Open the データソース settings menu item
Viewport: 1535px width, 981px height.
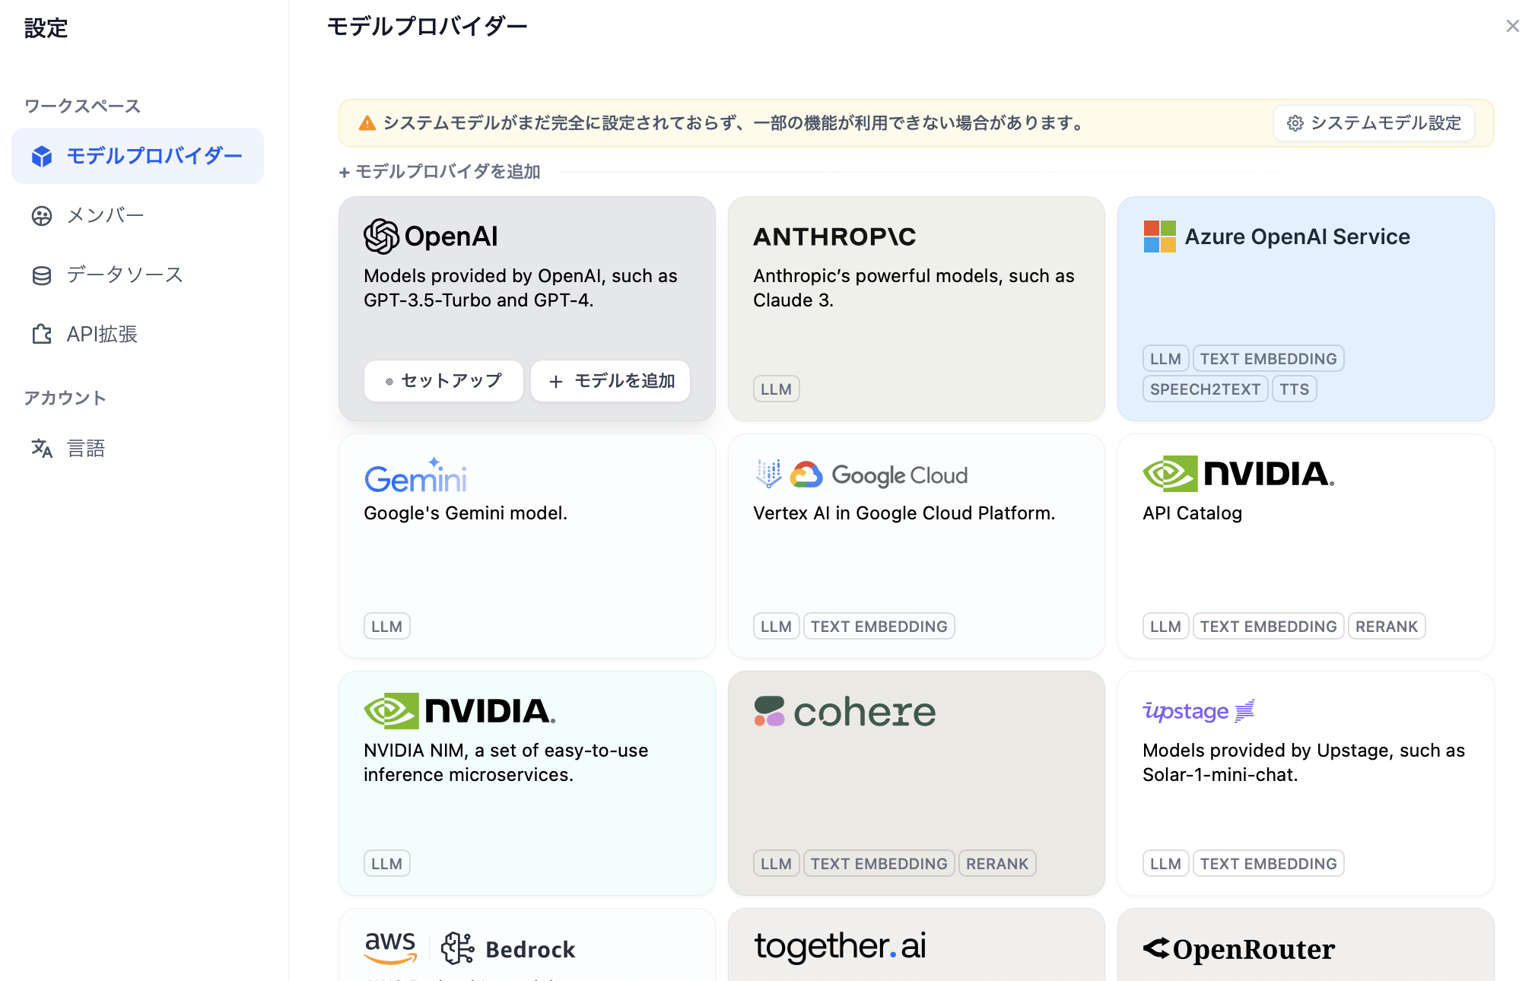pos(125,275)
